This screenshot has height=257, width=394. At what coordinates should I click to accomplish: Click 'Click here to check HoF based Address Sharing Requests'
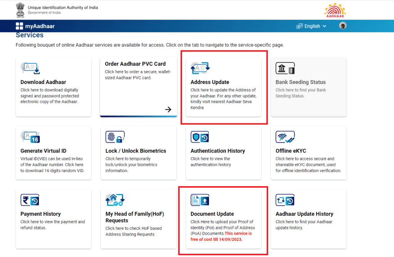[x=134, y=231]
